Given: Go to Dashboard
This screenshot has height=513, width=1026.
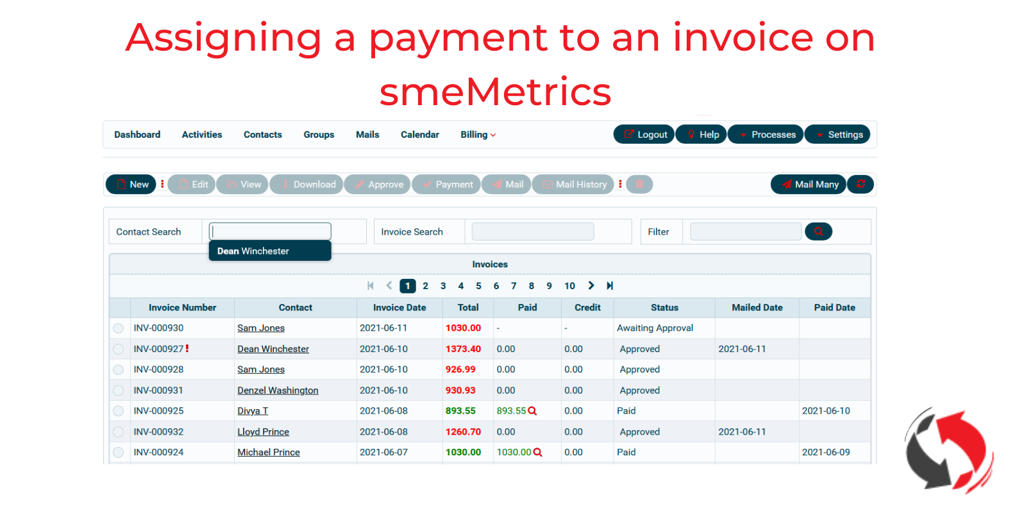Looking at the screenshot, I should click(x=137, y=135).
